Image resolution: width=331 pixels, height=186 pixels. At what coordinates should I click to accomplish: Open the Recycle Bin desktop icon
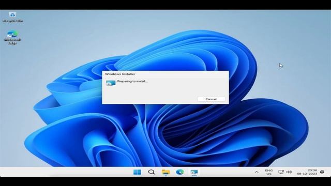pos(12,17)
